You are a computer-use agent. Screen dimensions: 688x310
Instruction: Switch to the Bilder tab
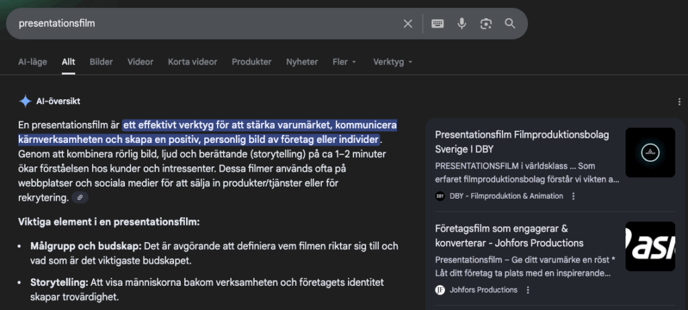[x=101, y=62]
